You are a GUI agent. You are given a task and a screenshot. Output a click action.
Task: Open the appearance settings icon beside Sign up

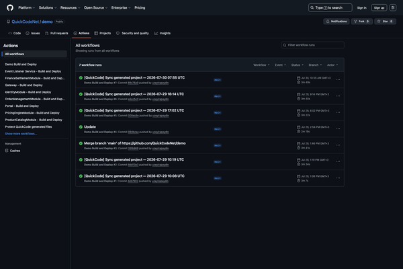point(393,7)
